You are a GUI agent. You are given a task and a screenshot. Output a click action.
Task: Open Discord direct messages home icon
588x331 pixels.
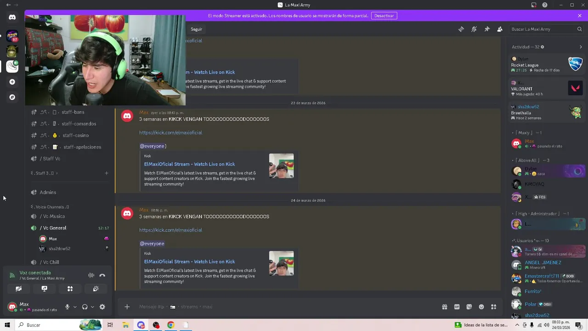click(x=12, y=17)
